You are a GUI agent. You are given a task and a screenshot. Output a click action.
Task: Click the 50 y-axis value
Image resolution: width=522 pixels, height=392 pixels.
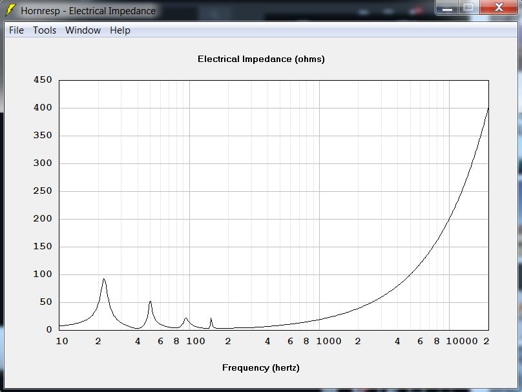tap(46, 302)
